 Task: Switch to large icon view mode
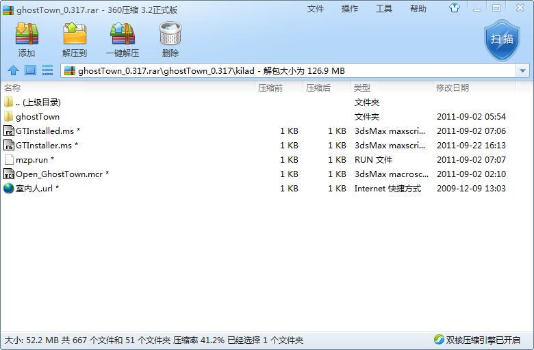click(x=30, y=70)
